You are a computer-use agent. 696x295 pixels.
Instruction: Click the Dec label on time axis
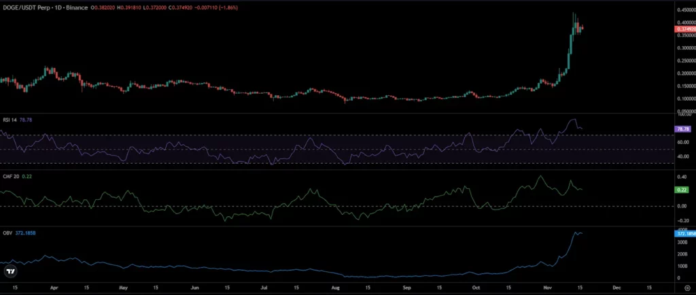coord(616,288)
